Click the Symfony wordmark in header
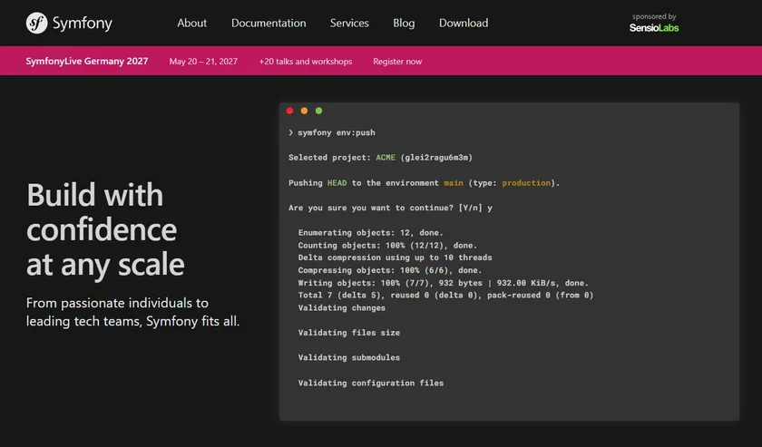Image resolution: width=762 pixels, height=447 pixels. (x=83, y=24)
